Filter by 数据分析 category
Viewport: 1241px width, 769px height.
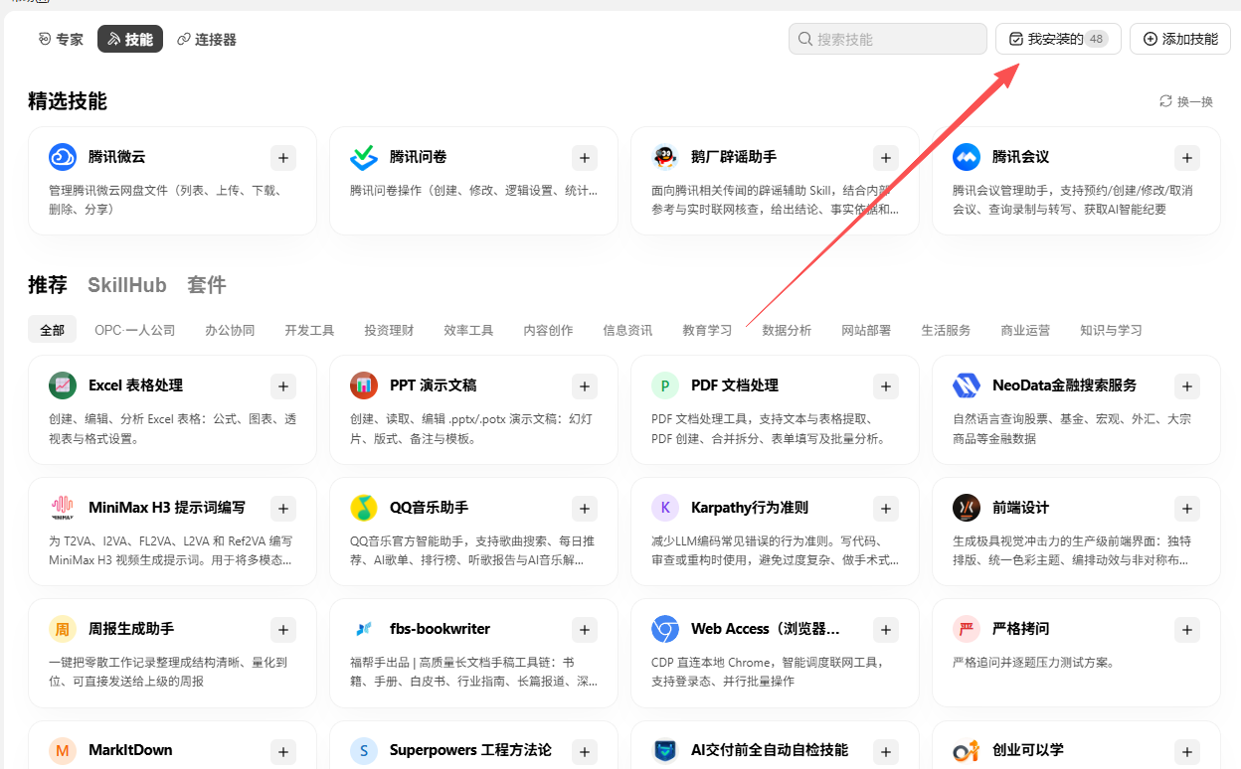[787, 330]
